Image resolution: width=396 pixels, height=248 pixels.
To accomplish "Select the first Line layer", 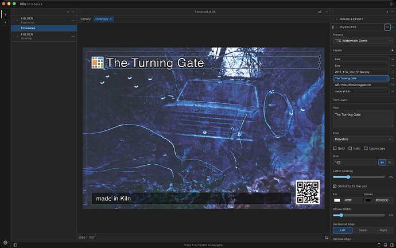I will (360, 59).
